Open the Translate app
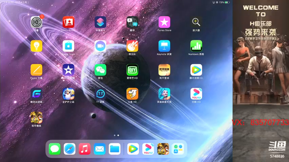Screen dimensions: 289x162 click(132, 22)
